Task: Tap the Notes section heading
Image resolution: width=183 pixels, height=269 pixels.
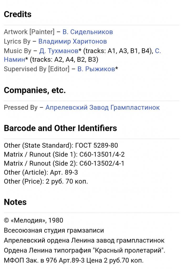Action: pos(15,202)
